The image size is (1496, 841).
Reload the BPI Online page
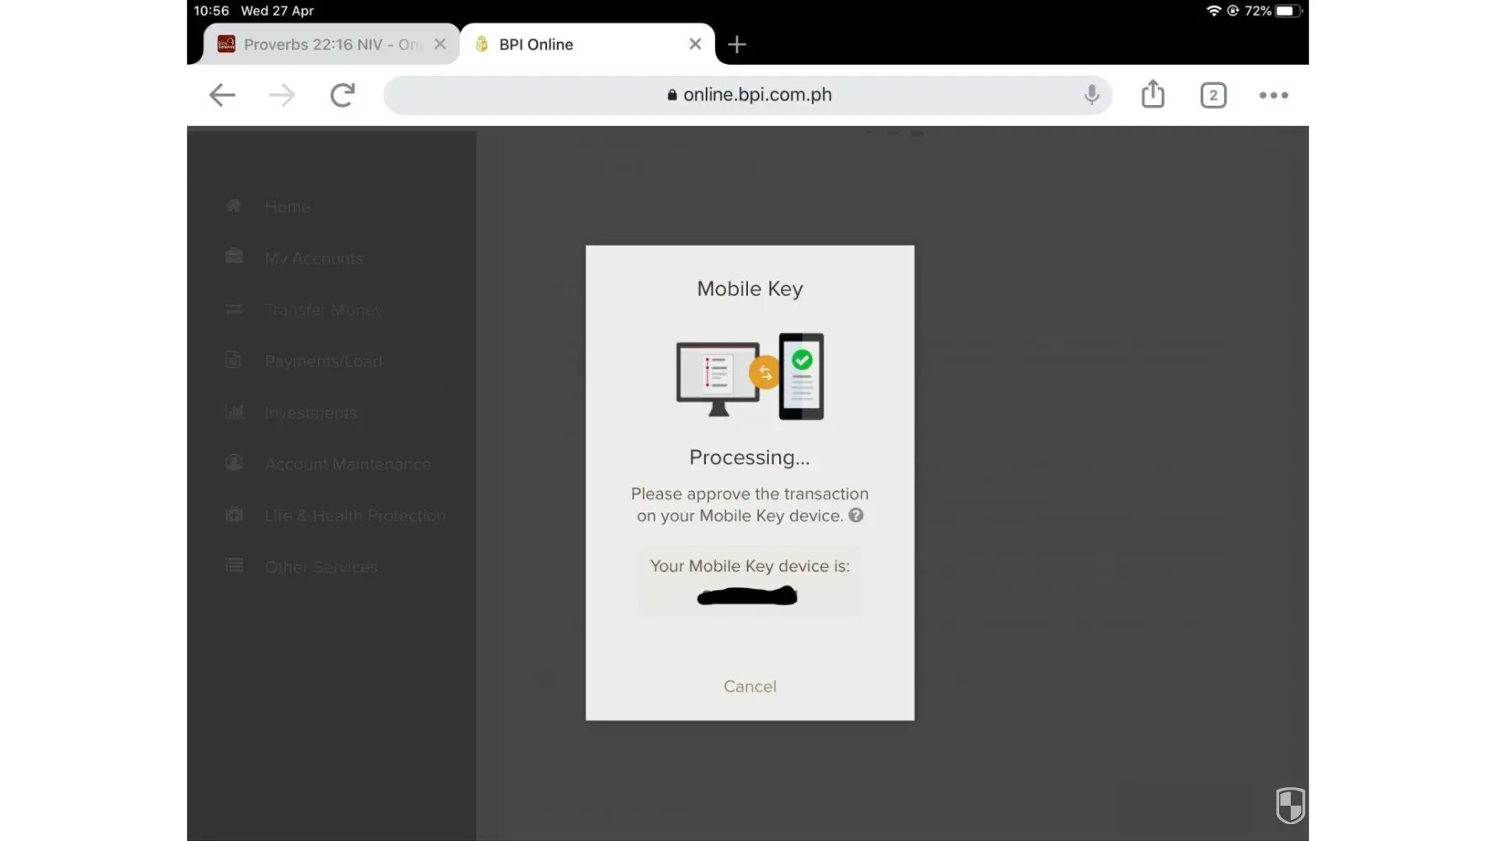coord(342,95)
